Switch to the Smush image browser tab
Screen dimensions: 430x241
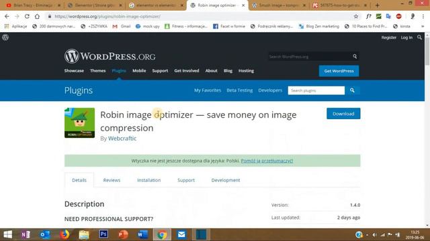[279, 5]
